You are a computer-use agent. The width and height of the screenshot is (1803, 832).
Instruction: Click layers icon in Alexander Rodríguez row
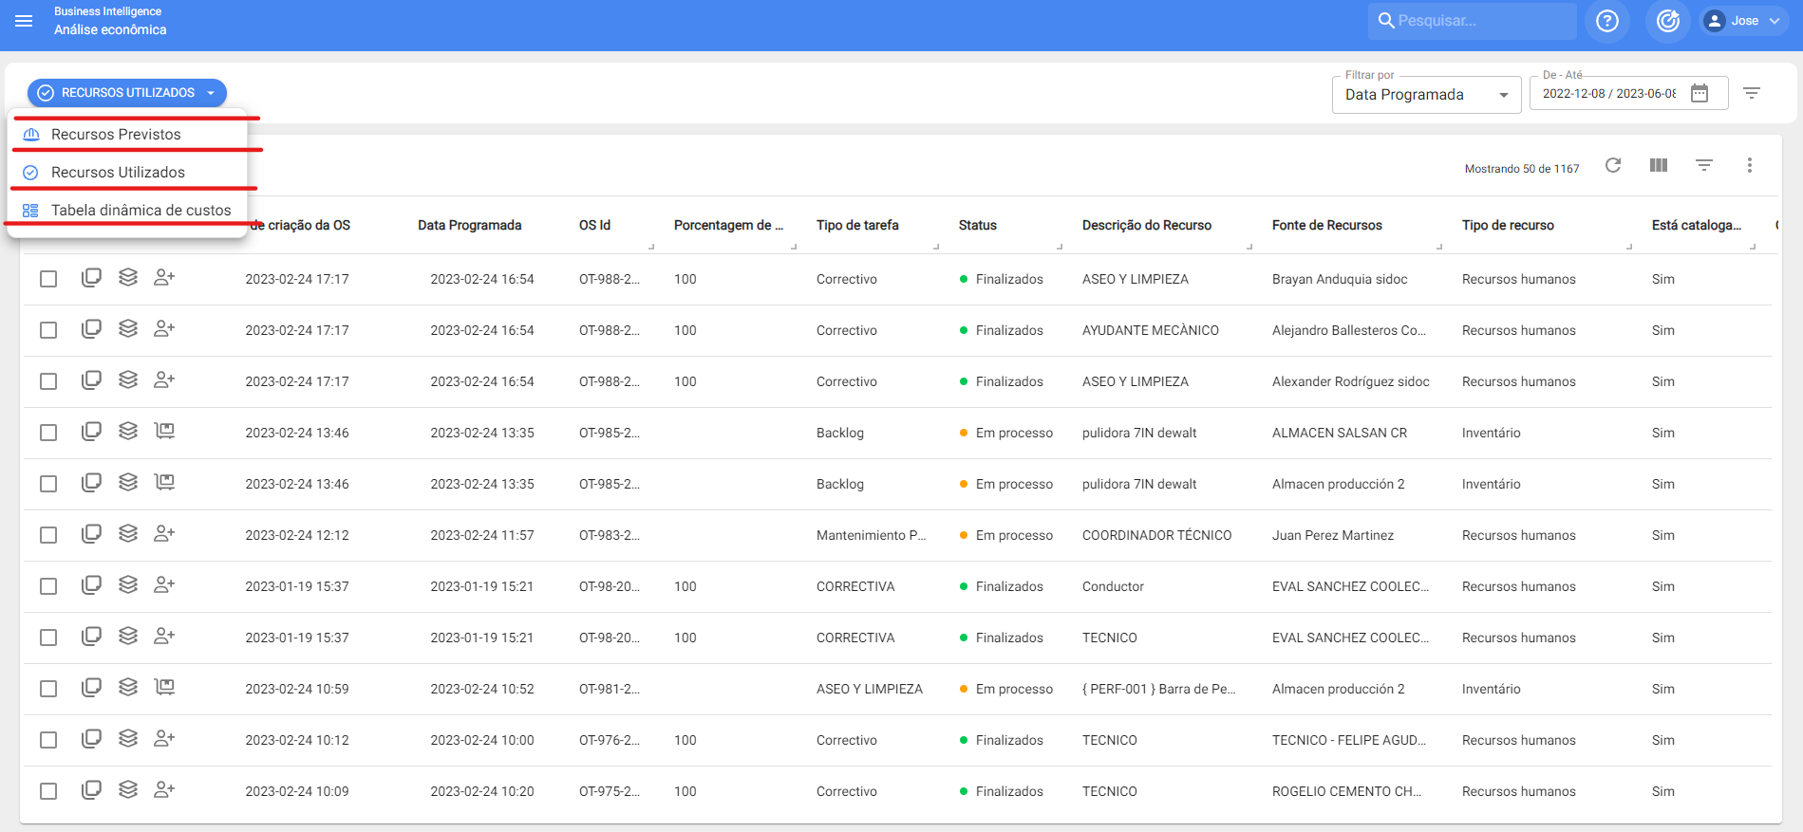[x=128, y=379]
